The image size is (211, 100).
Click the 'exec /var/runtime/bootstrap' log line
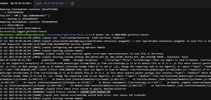(x=63, y=38)
